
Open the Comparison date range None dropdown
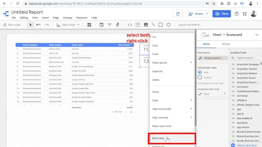[212, 94]
